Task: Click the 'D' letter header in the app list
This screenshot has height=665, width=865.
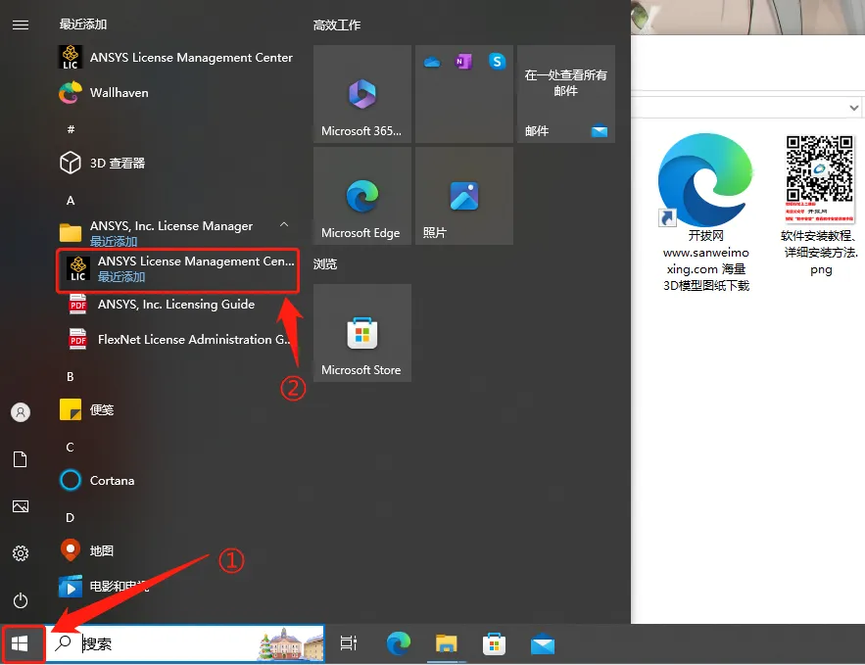Action: click(71, 518)
